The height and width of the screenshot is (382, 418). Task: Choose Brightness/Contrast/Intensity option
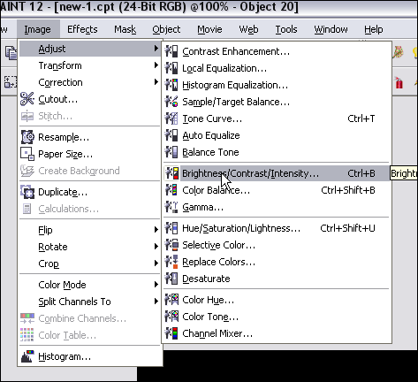(277, 173)
